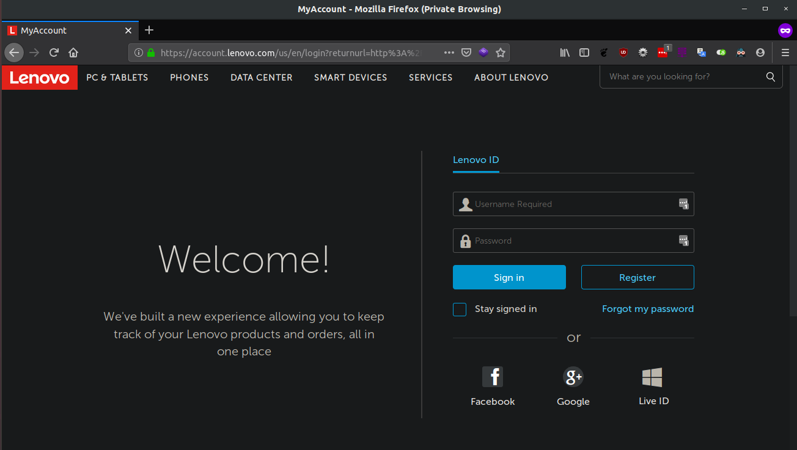Click the purple container extension icon in address bar
The width and height of the screenshot is (797, 450).
point(483,53)
